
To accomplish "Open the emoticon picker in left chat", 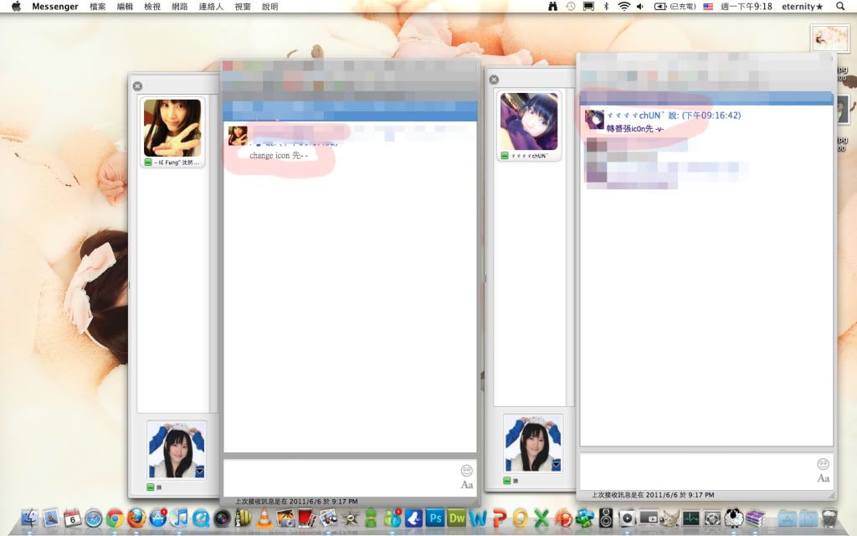I will [466, 470].
